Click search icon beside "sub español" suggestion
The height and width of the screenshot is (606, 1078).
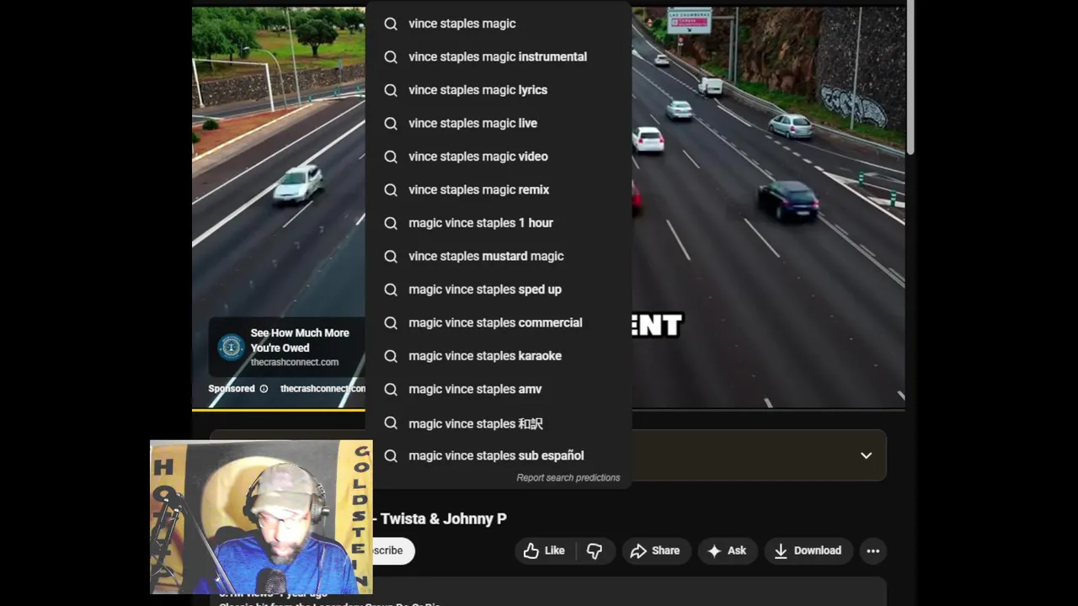(391, 455)
